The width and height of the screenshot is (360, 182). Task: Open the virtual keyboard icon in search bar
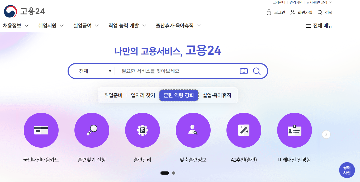point(244,71)
